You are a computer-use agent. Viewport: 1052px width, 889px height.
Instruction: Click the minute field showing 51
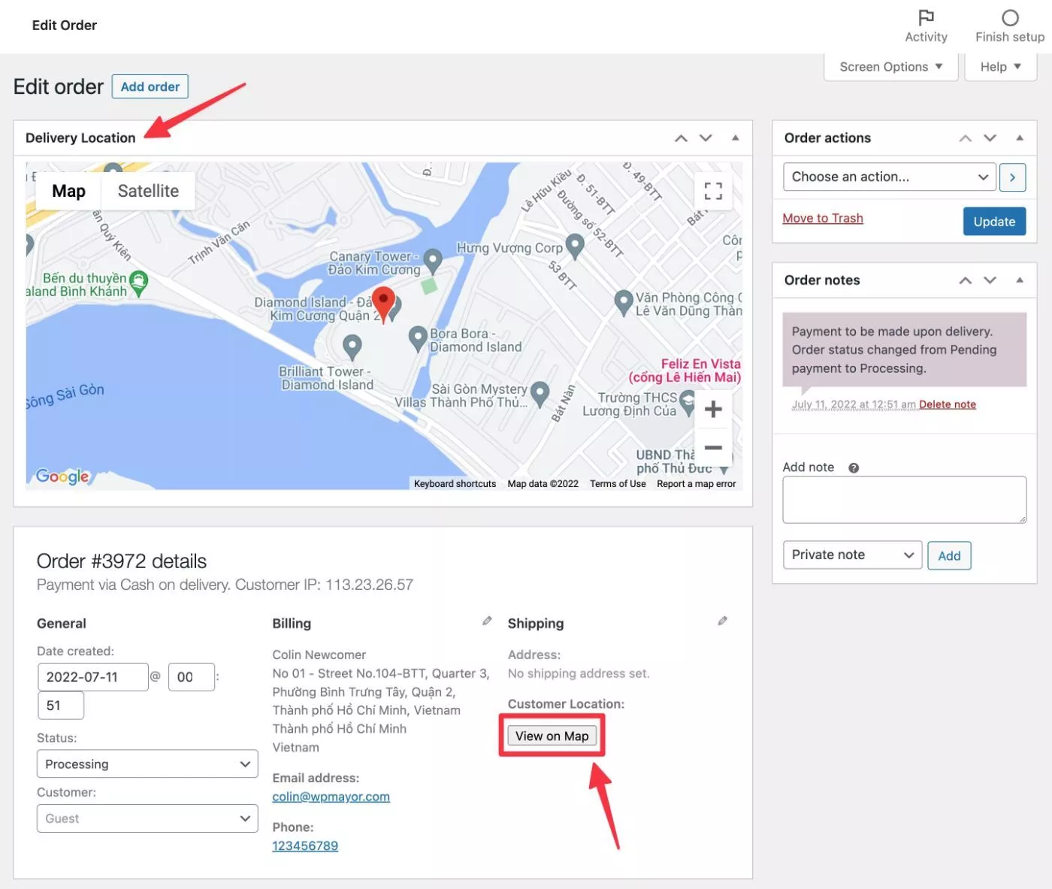coord(61,706)
